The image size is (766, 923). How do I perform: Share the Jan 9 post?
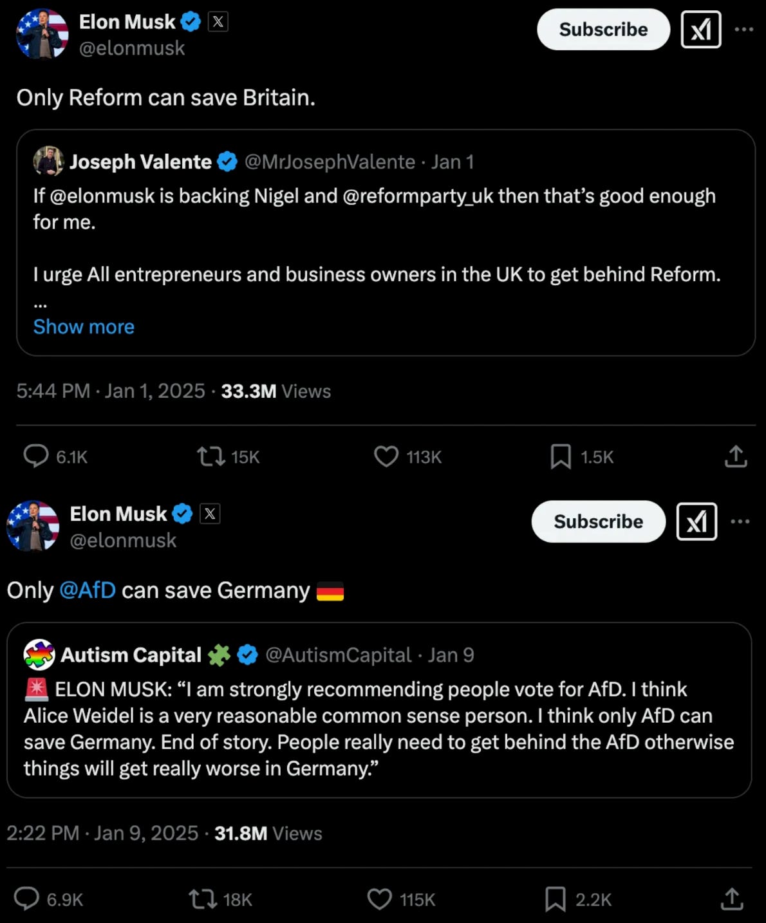coord(732,899)
